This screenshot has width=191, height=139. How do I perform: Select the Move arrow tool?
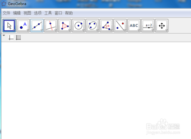coord(9,26)
